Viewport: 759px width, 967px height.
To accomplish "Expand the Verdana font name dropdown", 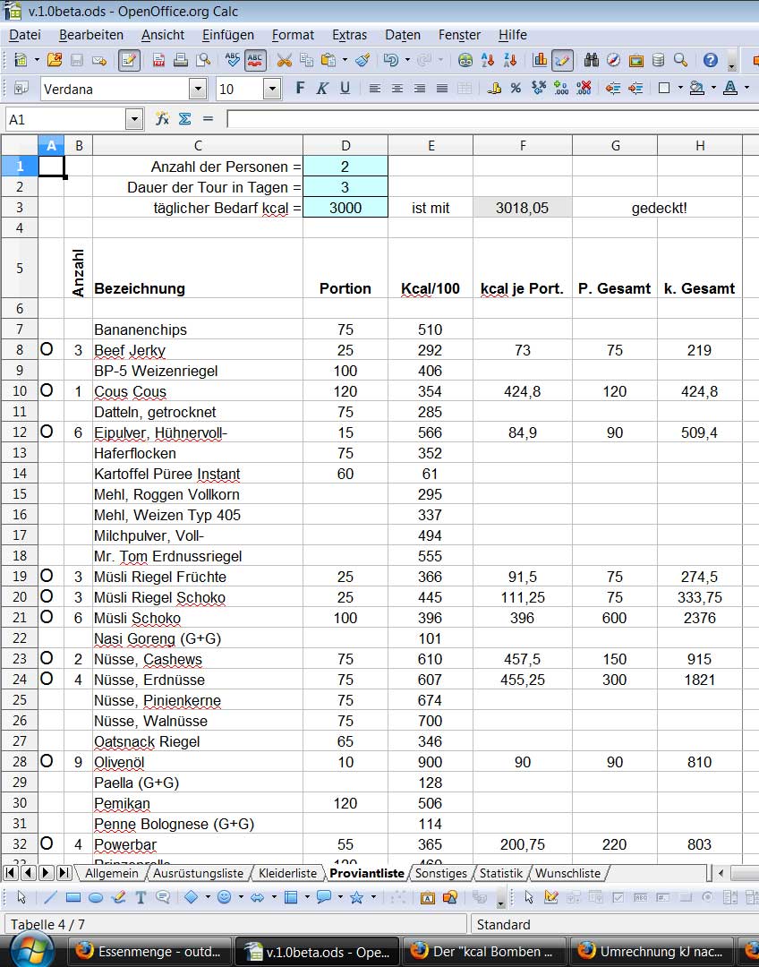I will coord(197,89).
